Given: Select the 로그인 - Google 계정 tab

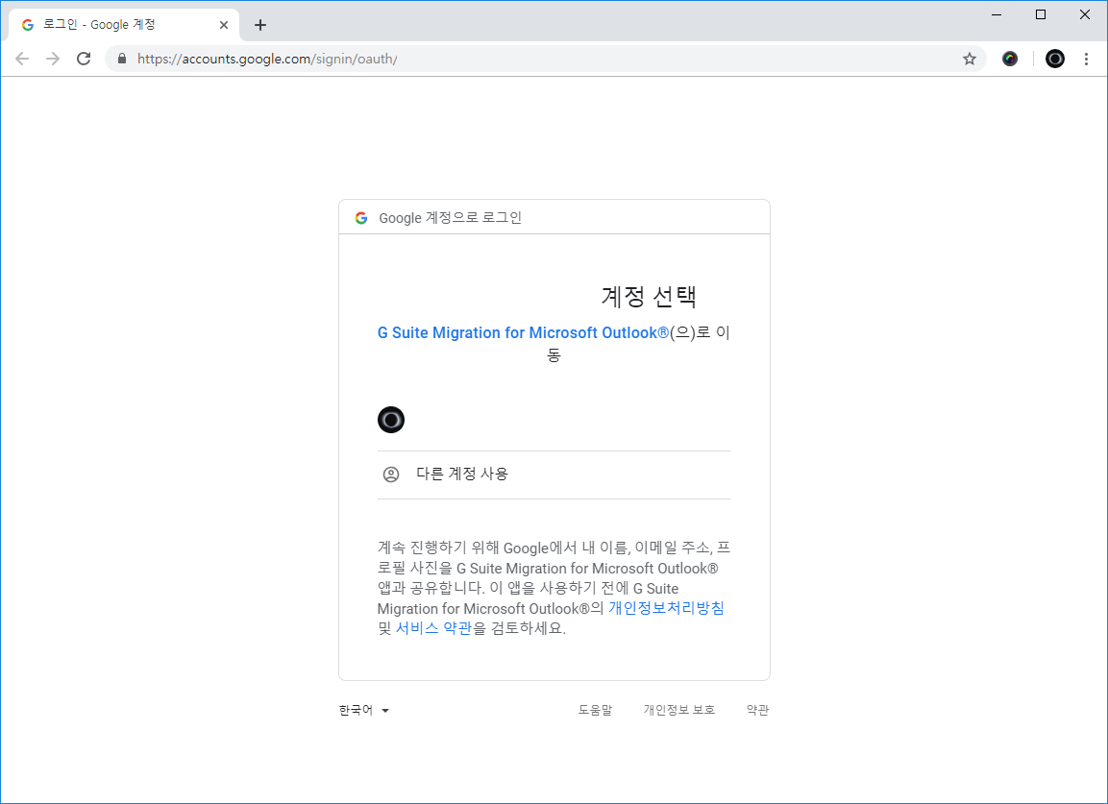Looking at the screenshot, I should coord(115,25).
